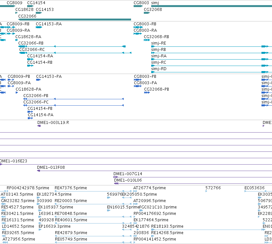
Task: Open the CG8003 gene label
Action: pos(141,3)
